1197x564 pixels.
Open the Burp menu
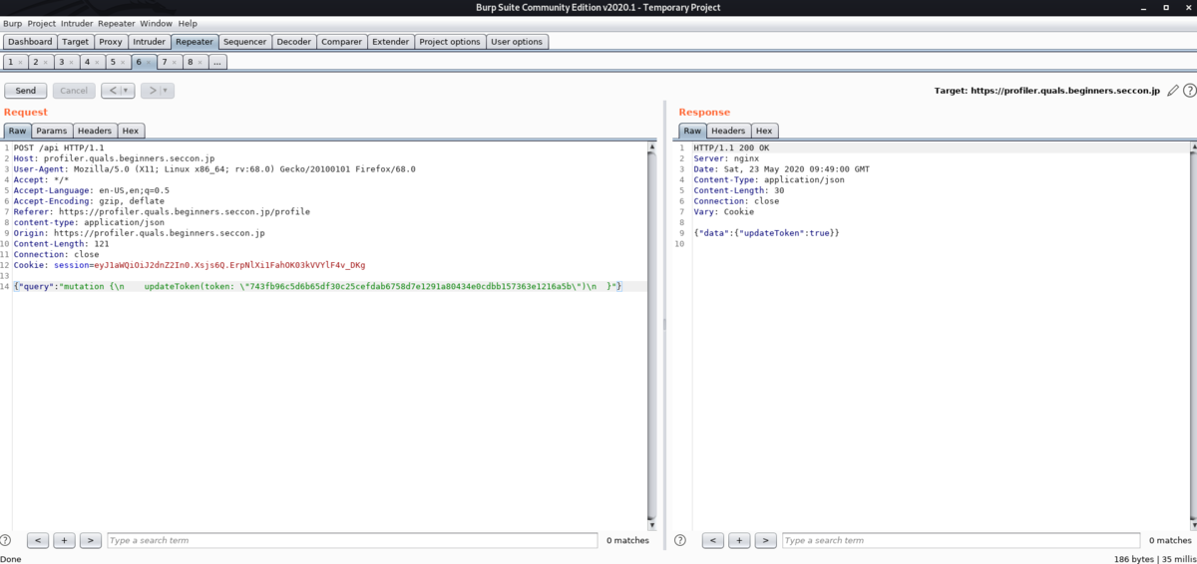click(12, 23)
